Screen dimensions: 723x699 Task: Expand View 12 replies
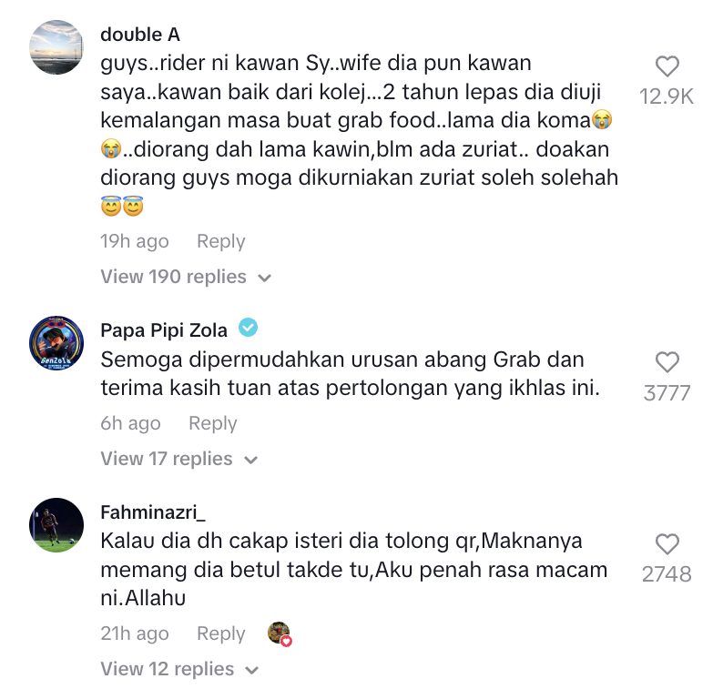click(x=179, y=669)
